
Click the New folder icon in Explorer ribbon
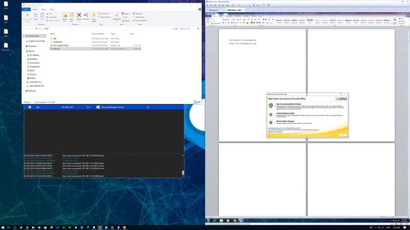click(94, 15)
